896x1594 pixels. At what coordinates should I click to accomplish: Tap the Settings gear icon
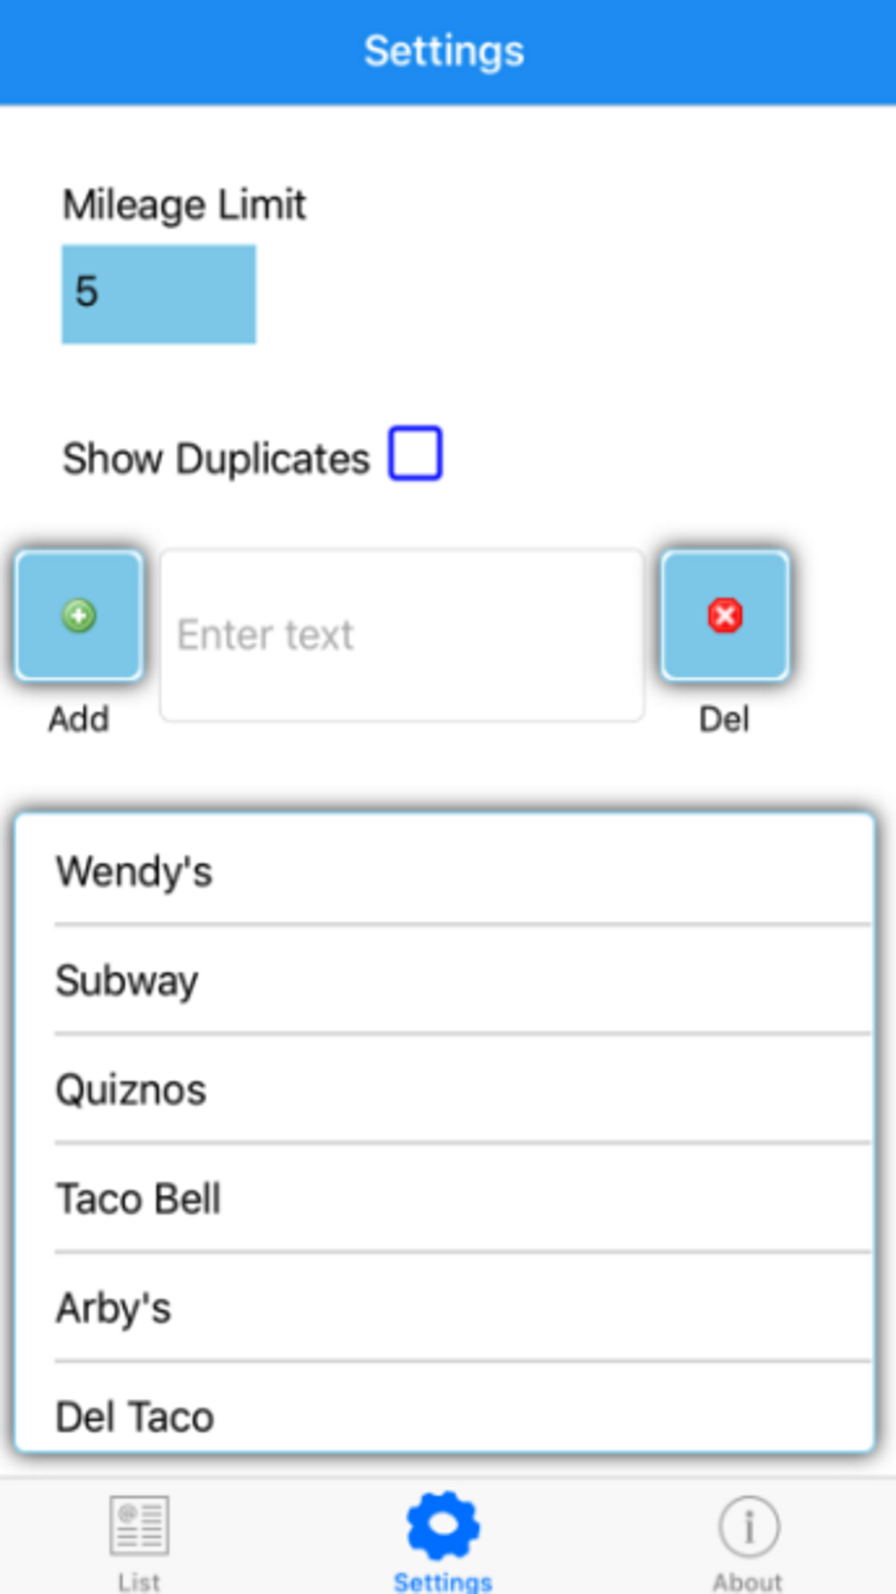(443, 1525)
